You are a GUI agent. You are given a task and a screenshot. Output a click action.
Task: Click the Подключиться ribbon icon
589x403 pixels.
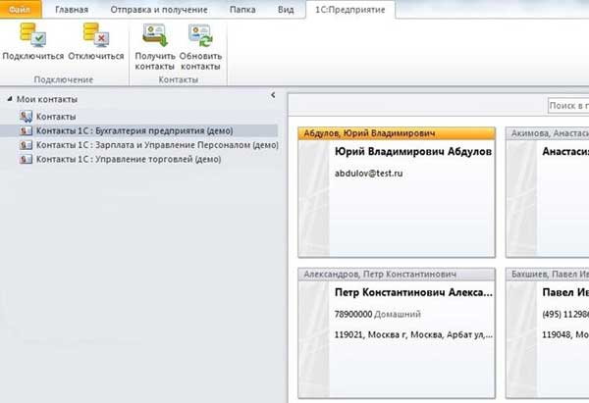pos(32,37)
